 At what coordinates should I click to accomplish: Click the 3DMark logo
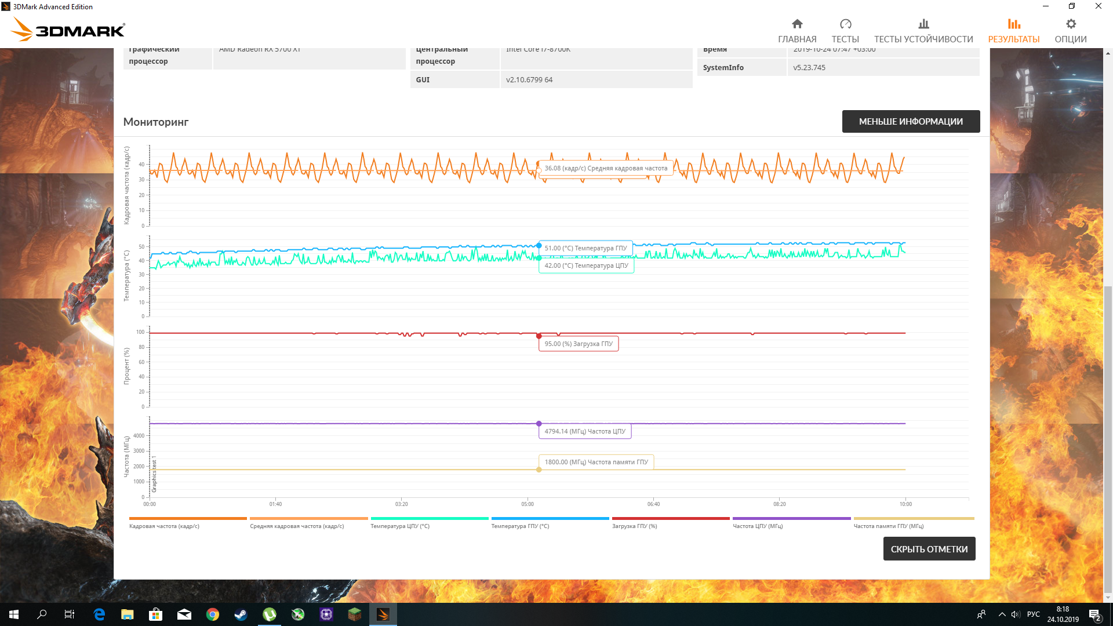tap(68, 29)
